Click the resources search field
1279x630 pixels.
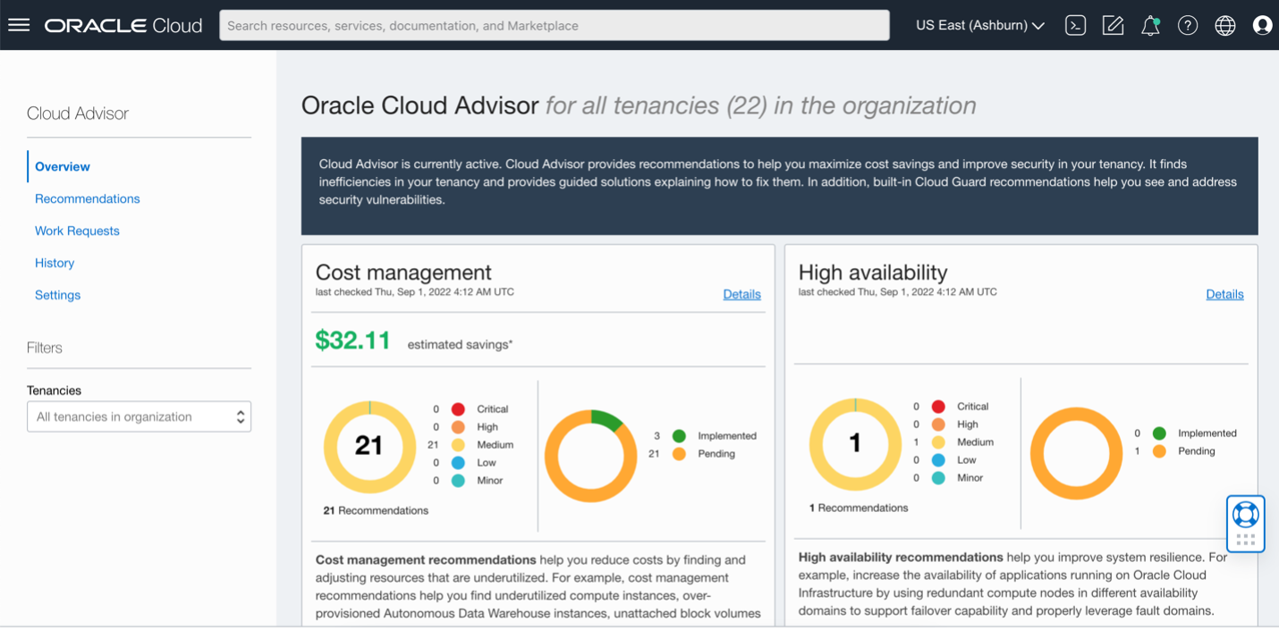(x=554, y=25)
